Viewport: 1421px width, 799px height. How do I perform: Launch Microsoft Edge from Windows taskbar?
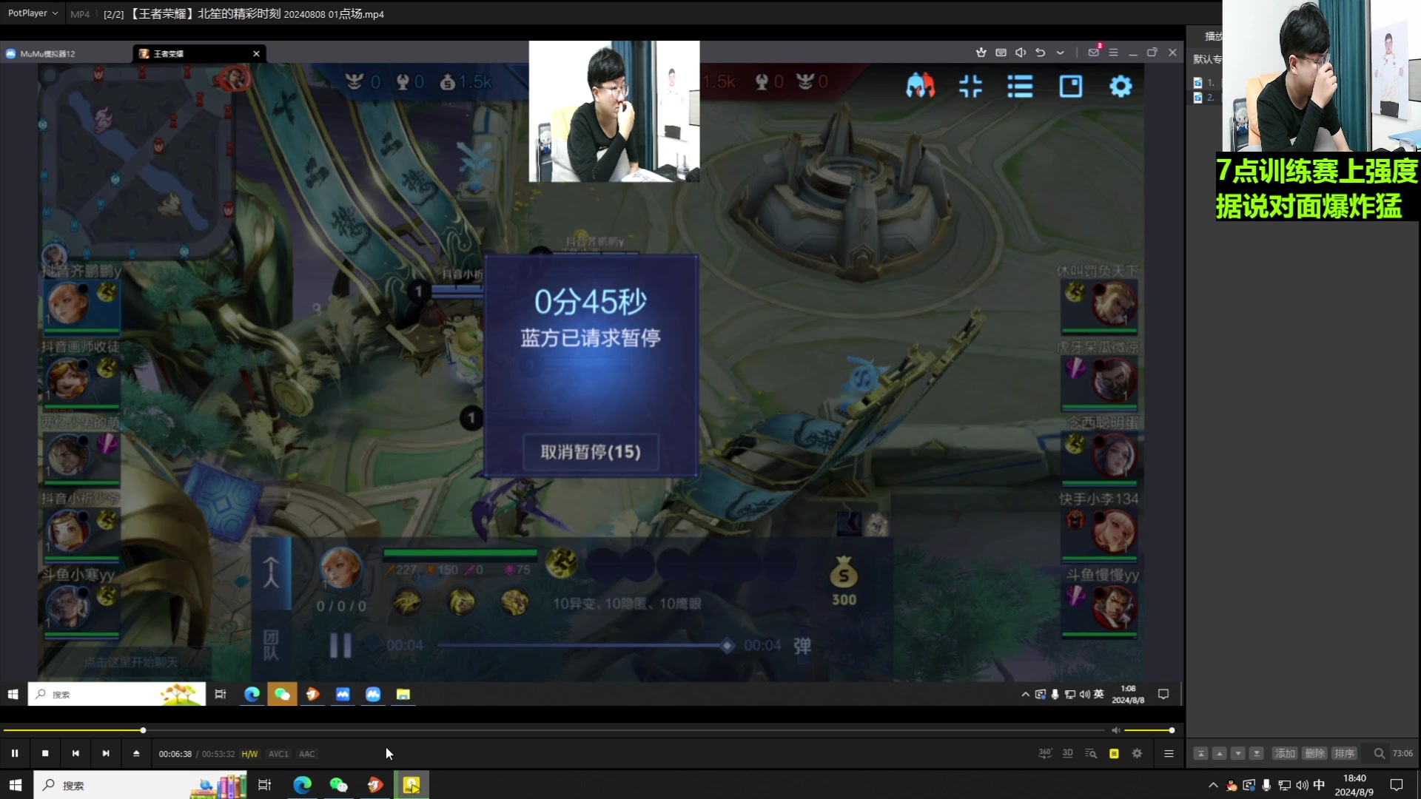coord(302,785)
